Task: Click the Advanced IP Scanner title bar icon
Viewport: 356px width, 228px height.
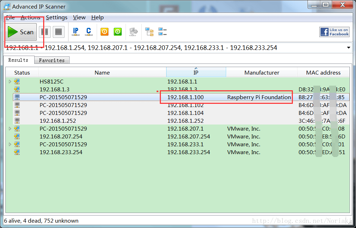Action: [7, 6]
